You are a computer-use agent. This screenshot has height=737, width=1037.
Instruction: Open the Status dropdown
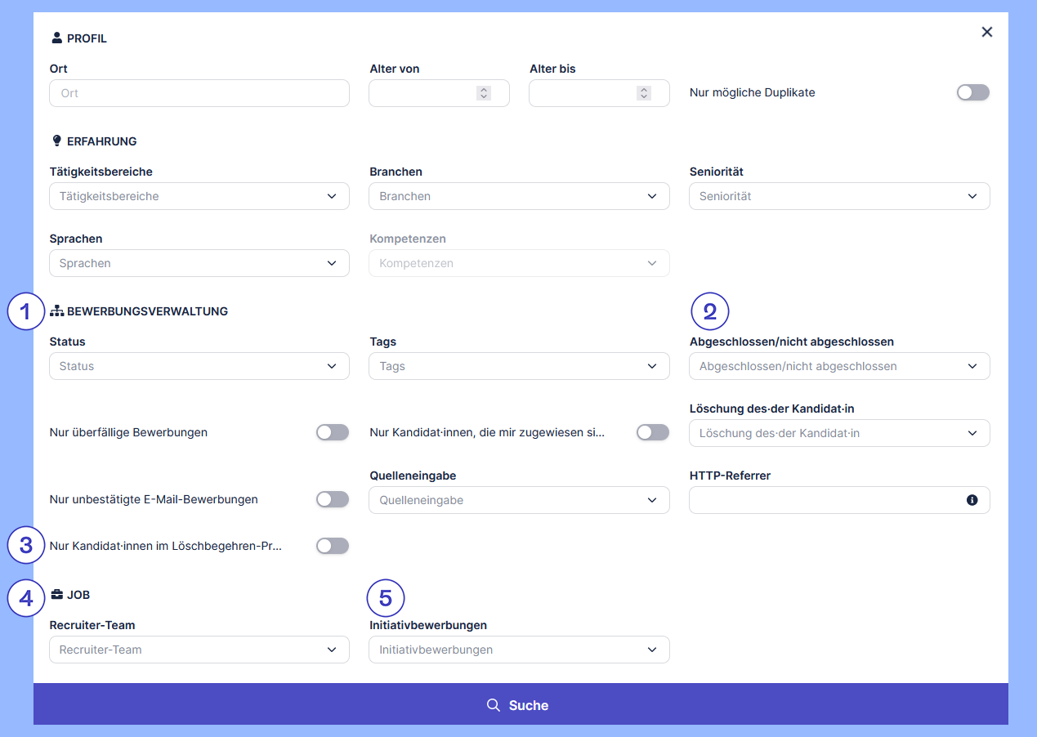199,366
